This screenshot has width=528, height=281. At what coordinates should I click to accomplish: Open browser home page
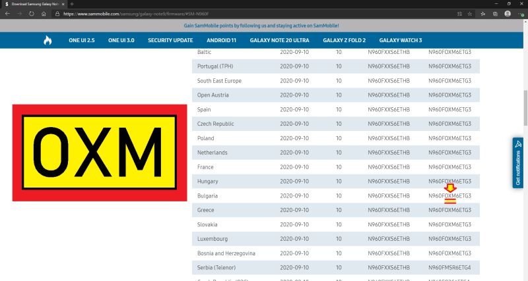44,14
